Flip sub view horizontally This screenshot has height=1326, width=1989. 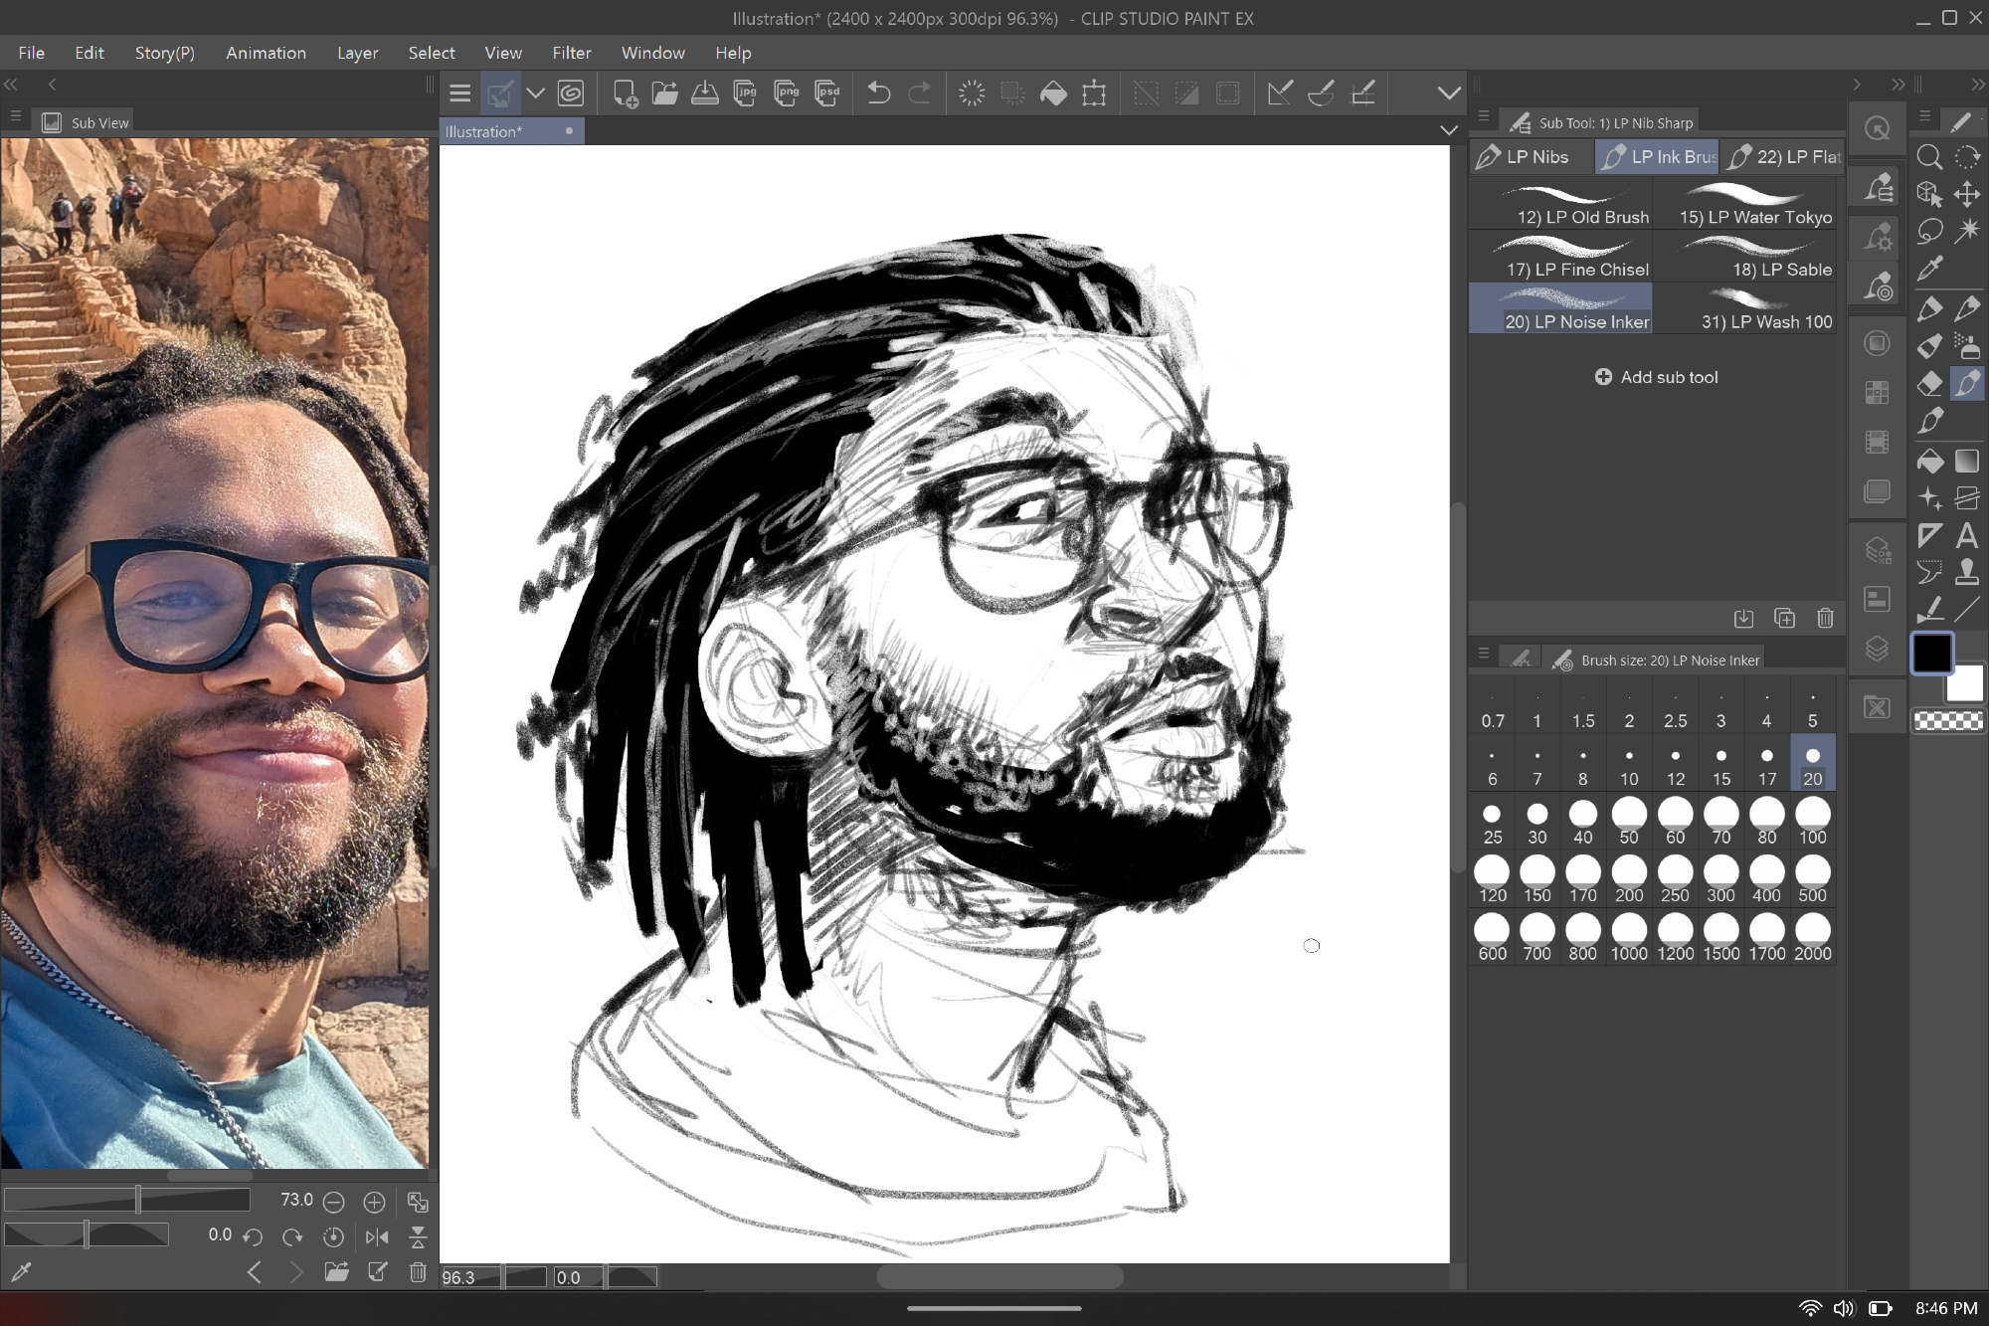click(377, 1236)
